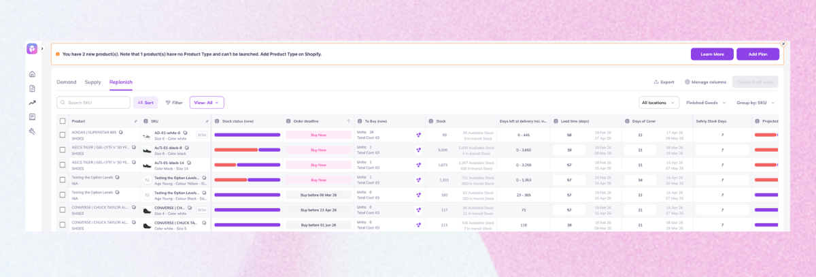The image size is (816, 277).
Task: Click the stock status bar for AD-01-white-6
Action: pos(247,135)
